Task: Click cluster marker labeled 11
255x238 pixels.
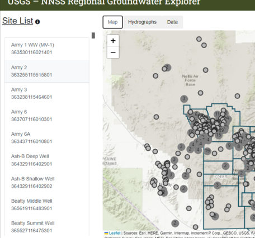Action: [x=218, y=114]
